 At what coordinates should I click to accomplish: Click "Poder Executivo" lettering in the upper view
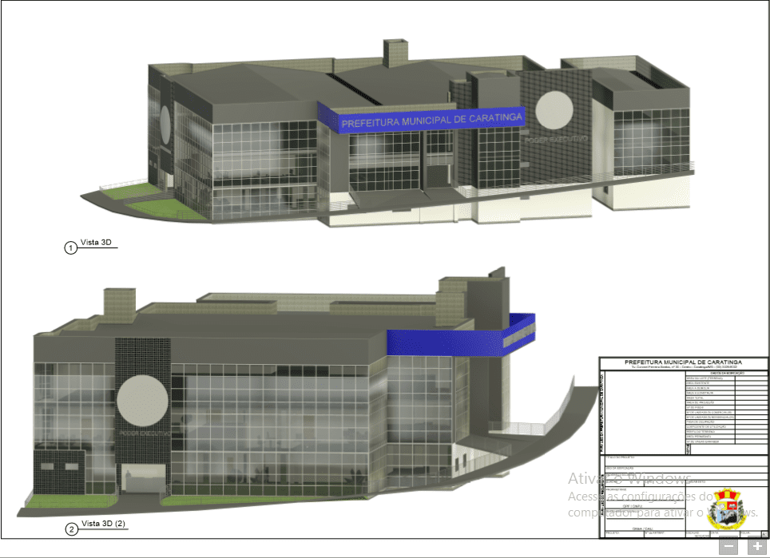point(556,140)
